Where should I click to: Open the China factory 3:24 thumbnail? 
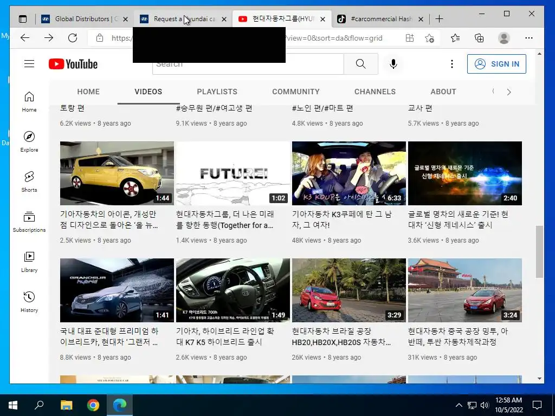tap(464, 290)
